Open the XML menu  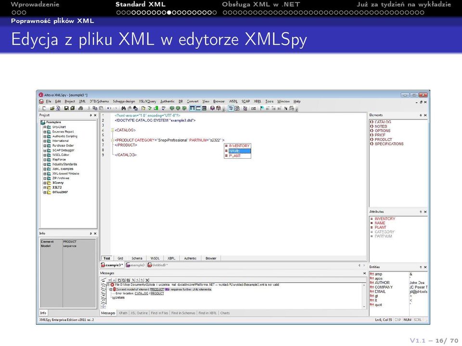(82, 102)
